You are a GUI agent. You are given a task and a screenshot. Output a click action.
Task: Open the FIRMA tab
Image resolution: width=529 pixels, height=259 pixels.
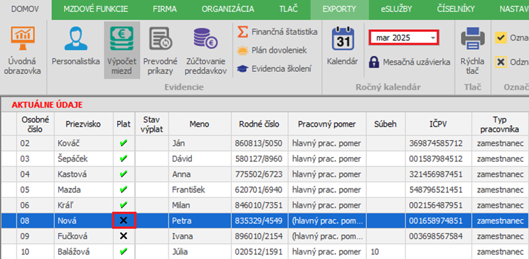[x=165, y=9]
